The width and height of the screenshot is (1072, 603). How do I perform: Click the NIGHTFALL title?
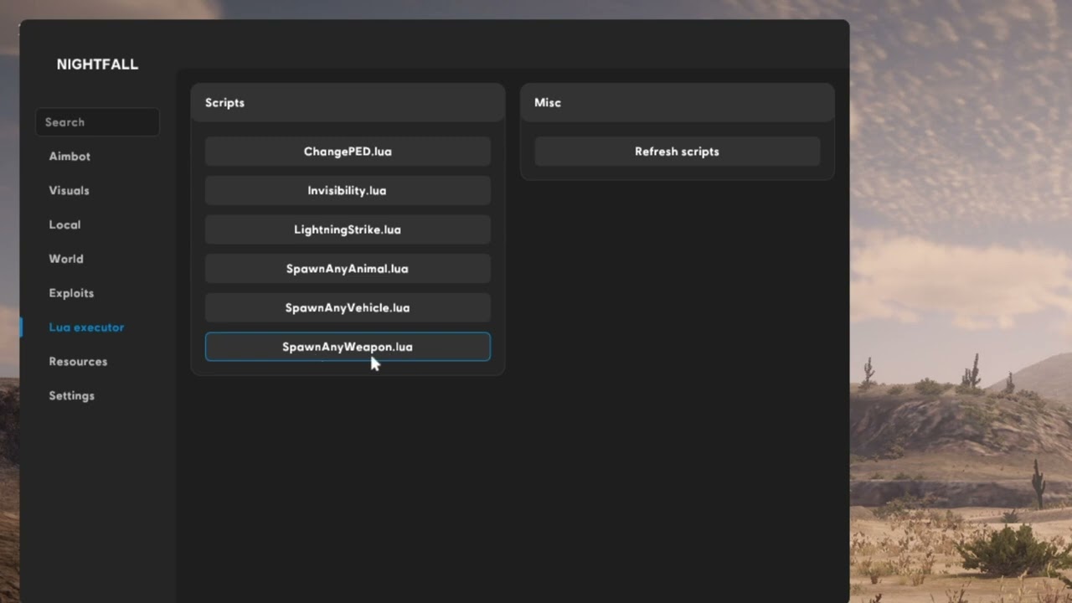coord(97,64)
